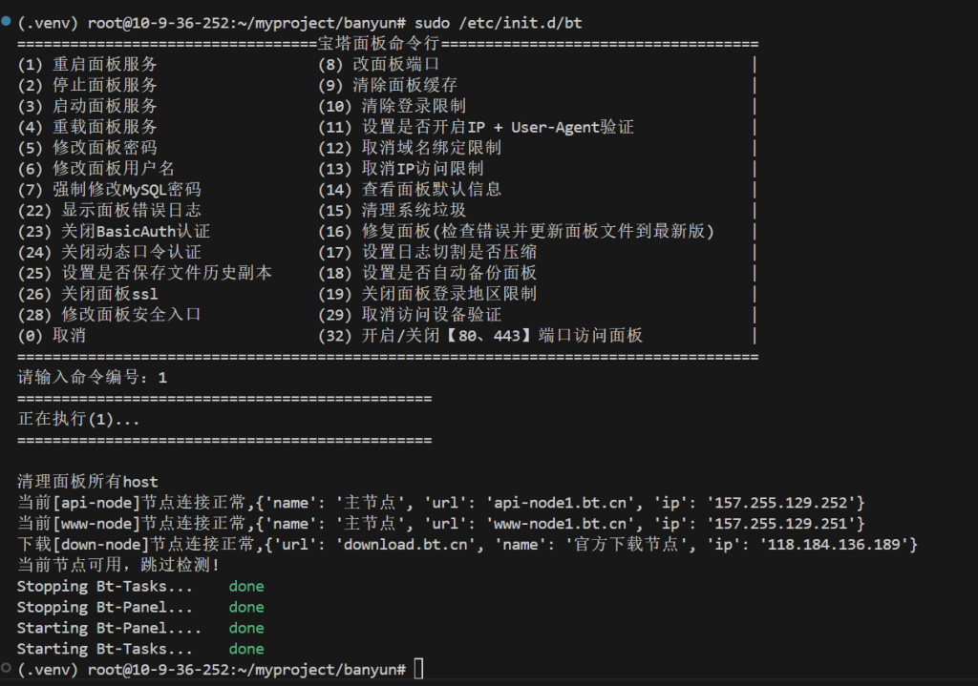Click menu option (8) 改面板端口

(x=378, y=65)
